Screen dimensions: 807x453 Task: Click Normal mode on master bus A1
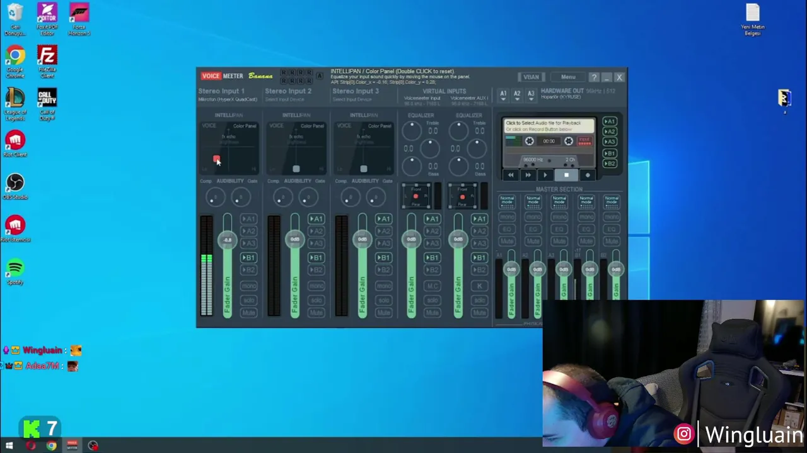[507, 201]
